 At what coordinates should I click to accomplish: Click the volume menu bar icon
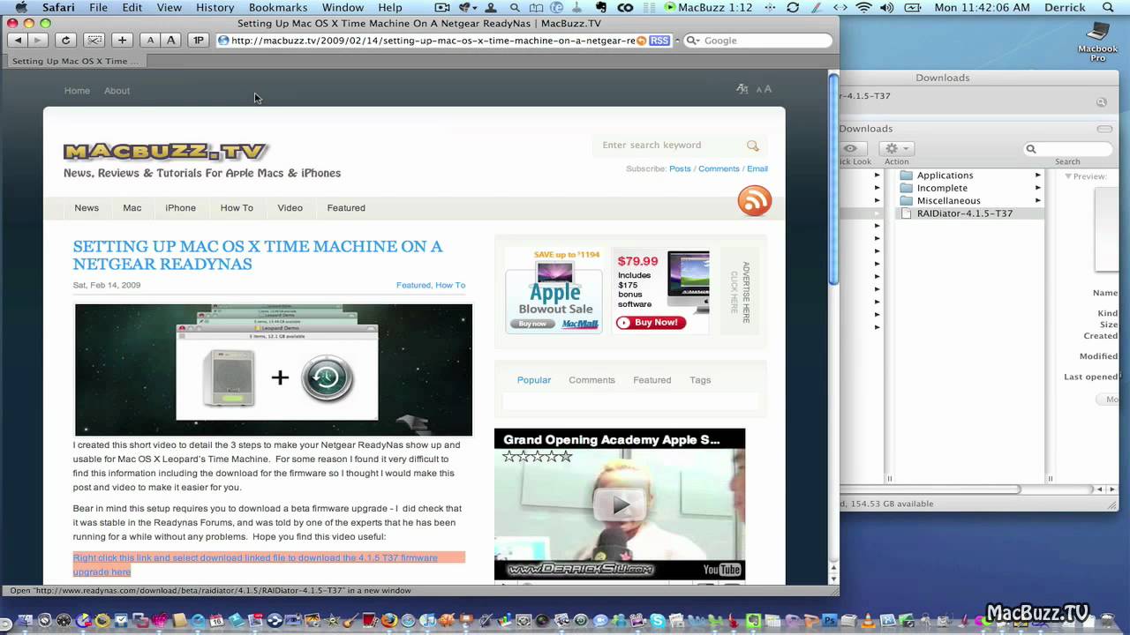[x=886, y=7]
